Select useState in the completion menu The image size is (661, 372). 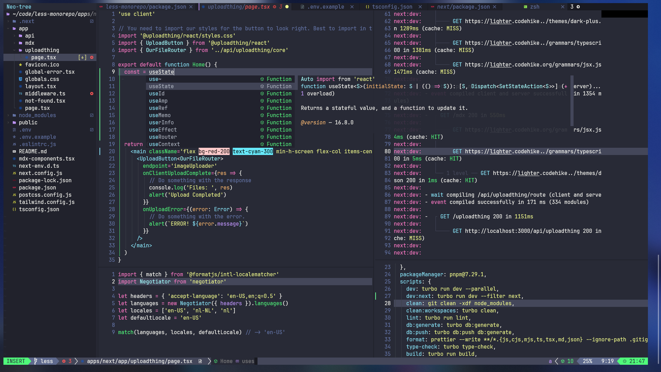(220, 86)
